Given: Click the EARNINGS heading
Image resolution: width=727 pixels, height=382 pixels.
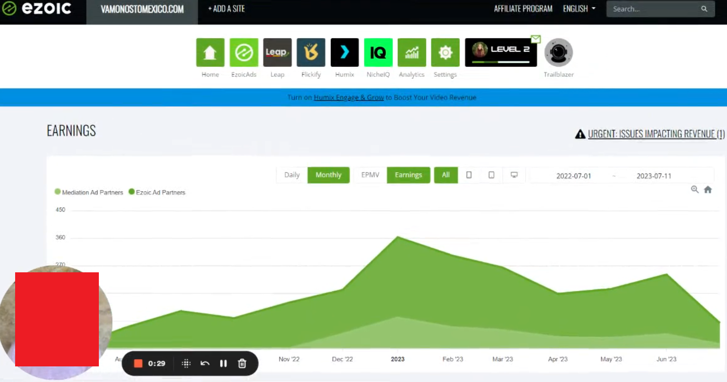Looking at the screenshot, I should click(71, 131).
